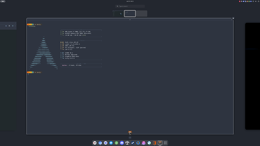Screen dimensions: 260x146
Task: Open system menu power icon
Action: (258, 2)
